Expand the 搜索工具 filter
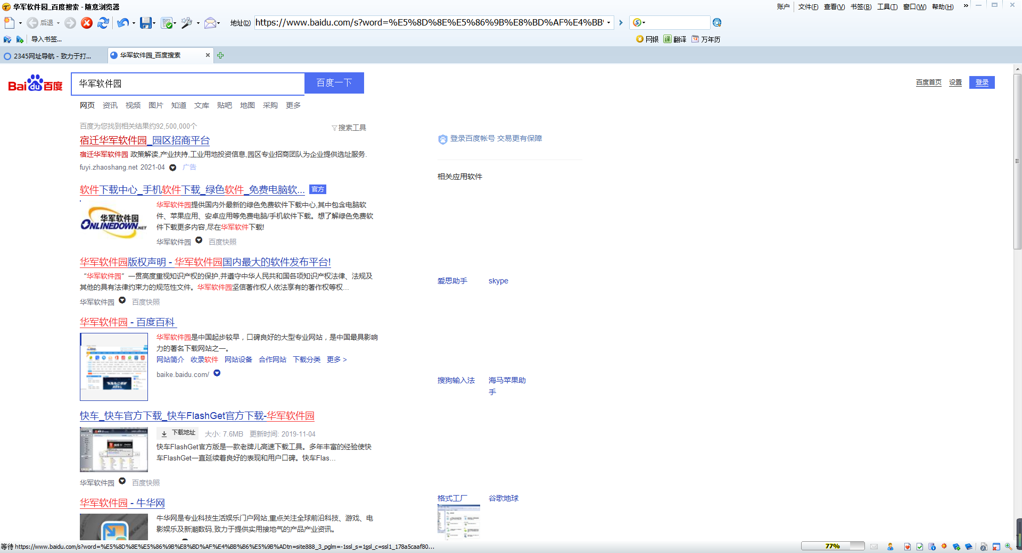This screenshot has width=1022, height=553. point(349,128)
